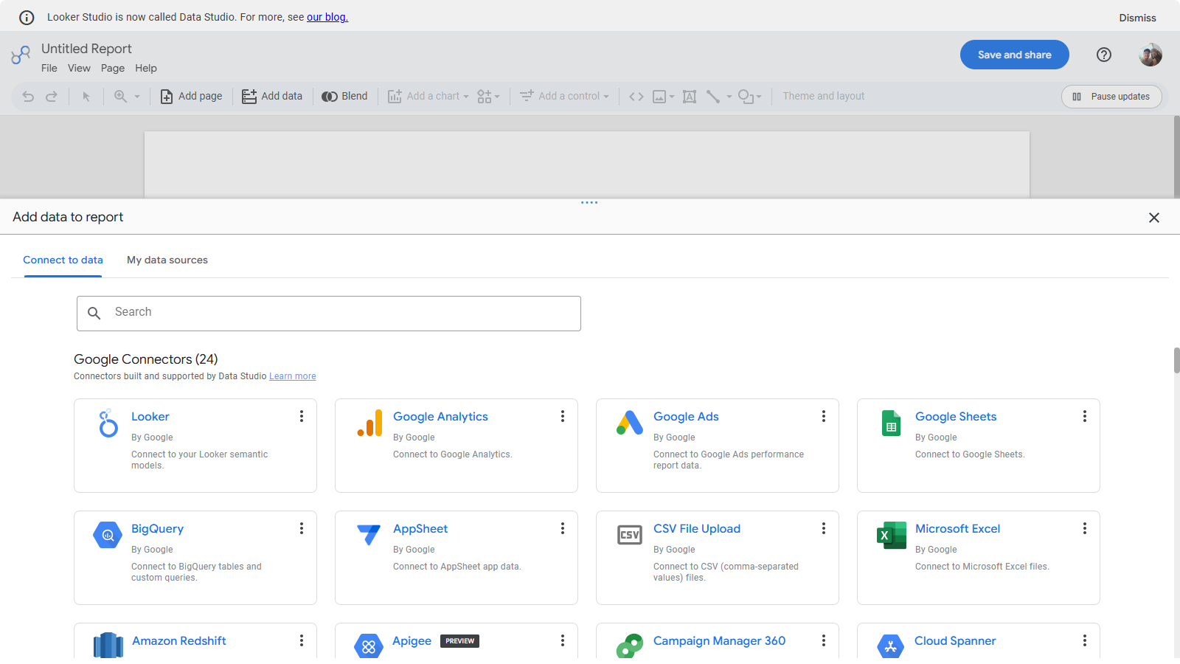Click the Undo arrow in toolbar

point(28,97)
